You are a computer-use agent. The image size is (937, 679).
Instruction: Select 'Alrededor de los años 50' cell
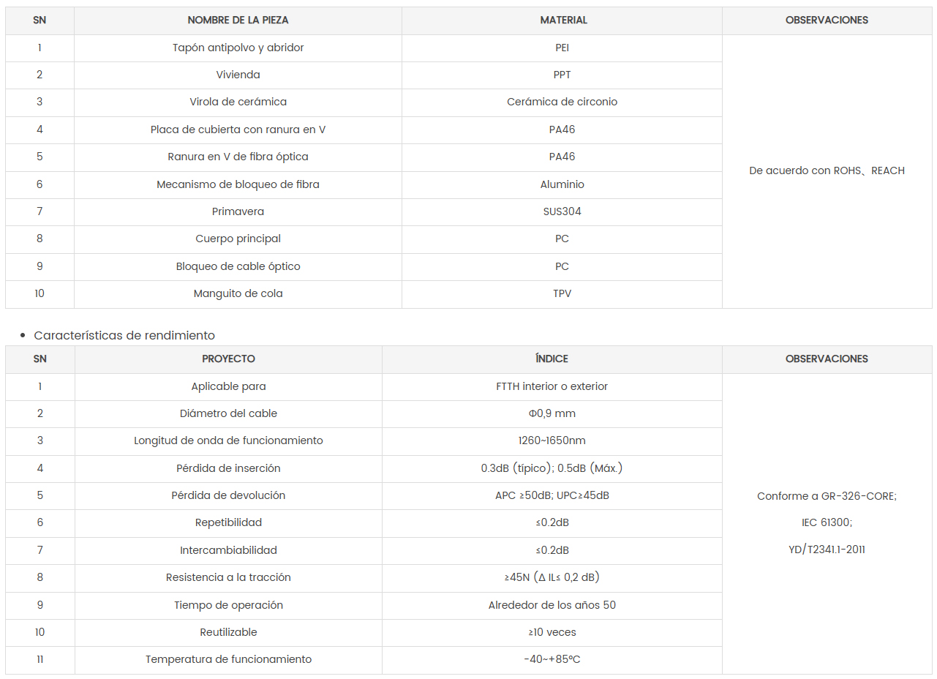point(552,605)
